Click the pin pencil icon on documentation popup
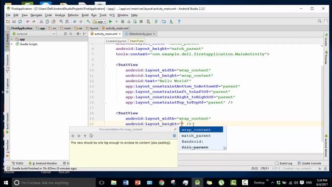 pos(175,129)
